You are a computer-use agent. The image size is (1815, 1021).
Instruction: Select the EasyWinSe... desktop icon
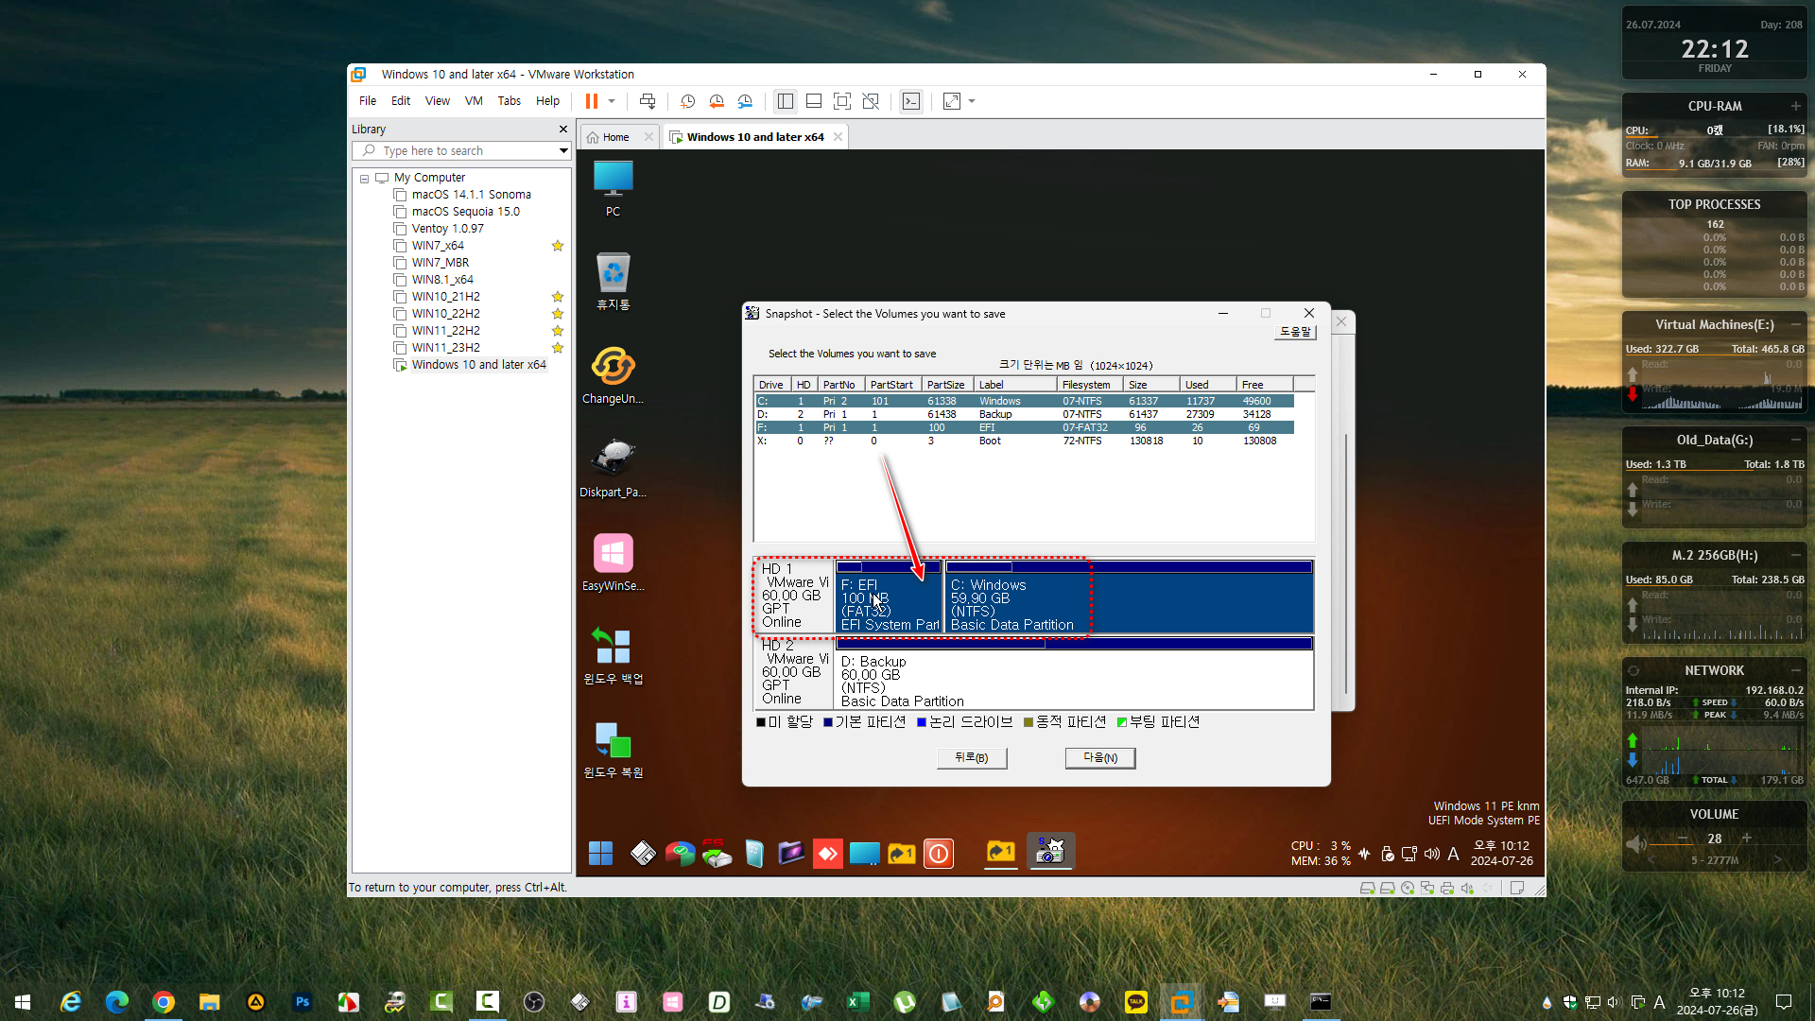coord(613,562)
